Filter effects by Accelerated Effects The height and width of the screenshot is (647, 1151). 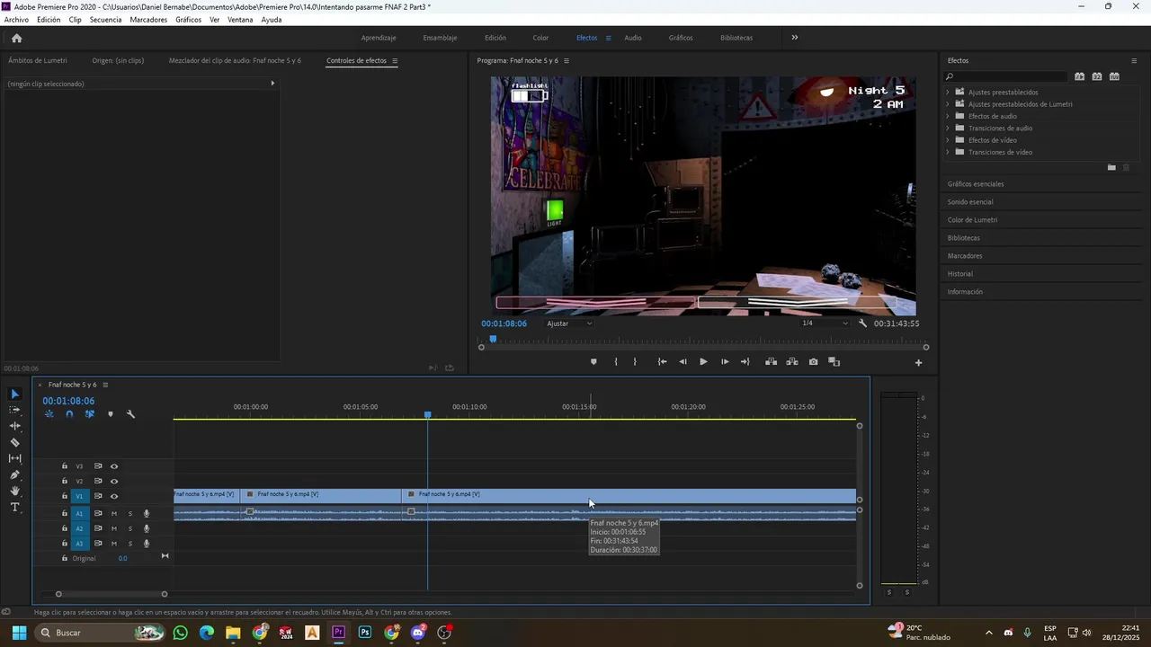[x=1080, y=76]
